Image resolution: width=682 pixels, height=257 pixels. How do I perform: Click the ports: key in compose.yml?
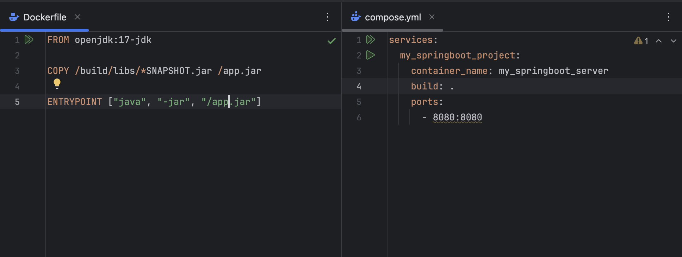(427, 102)
